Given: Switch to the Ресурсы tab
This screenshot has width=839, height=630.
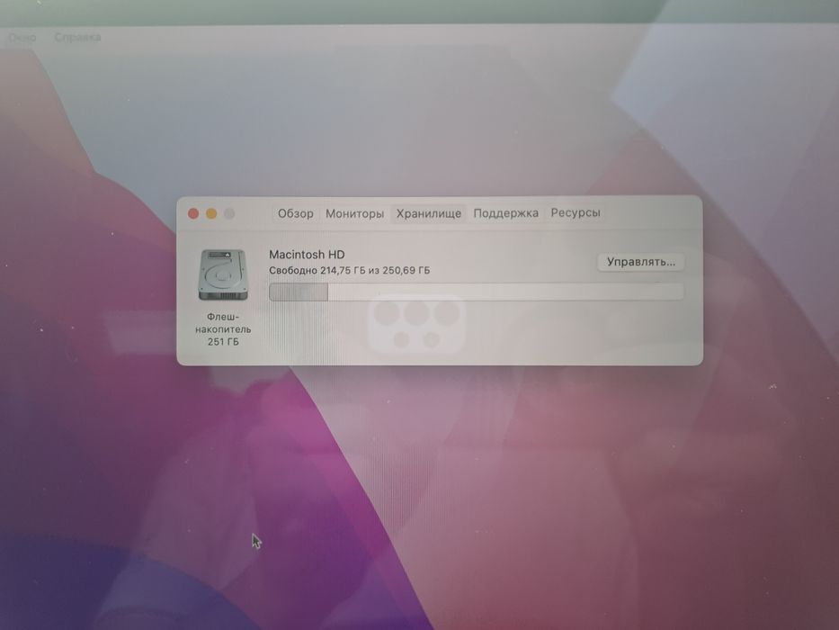Looking at the screenshot, I should tap(576, 212).
